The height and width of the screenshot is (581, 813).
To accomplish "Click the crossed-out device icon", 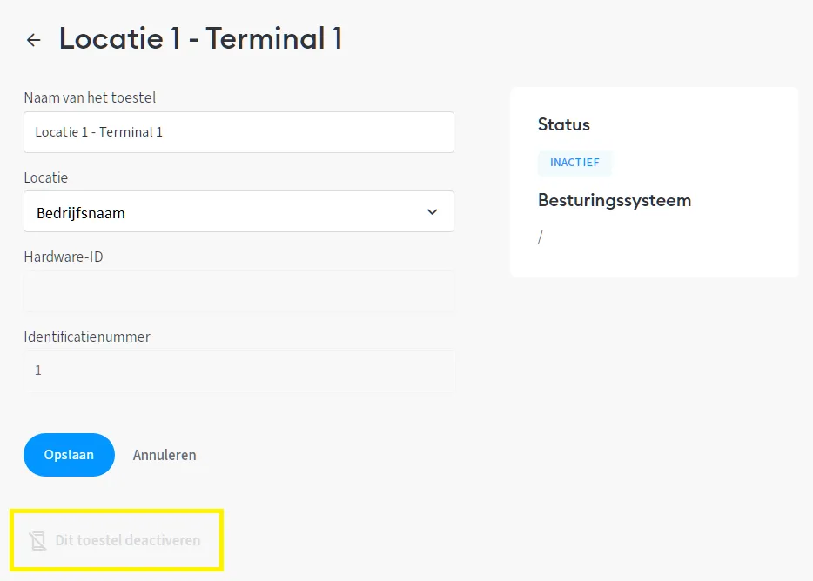I will tap(37, 541).
